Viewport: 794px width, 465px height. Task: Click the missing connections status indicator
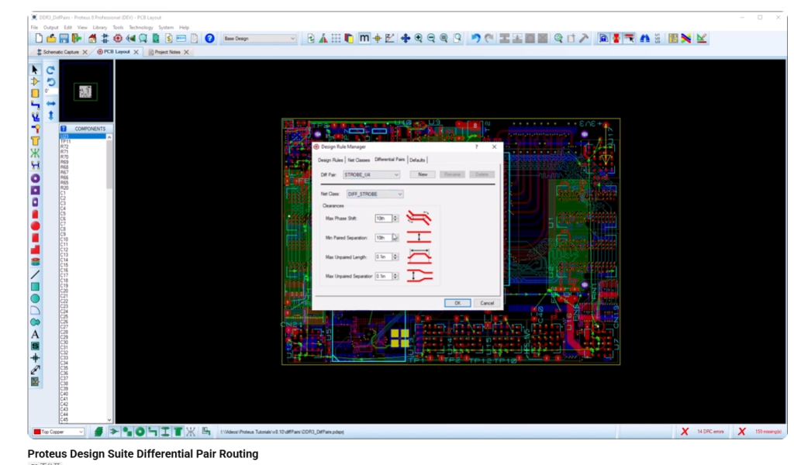tap(761, 432)
